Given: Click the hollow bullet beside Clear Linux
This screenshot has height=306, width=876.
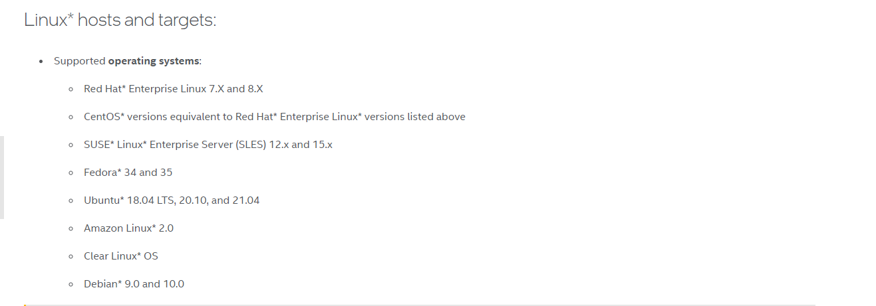Looking at the screenshot, I should coord(71,256).
